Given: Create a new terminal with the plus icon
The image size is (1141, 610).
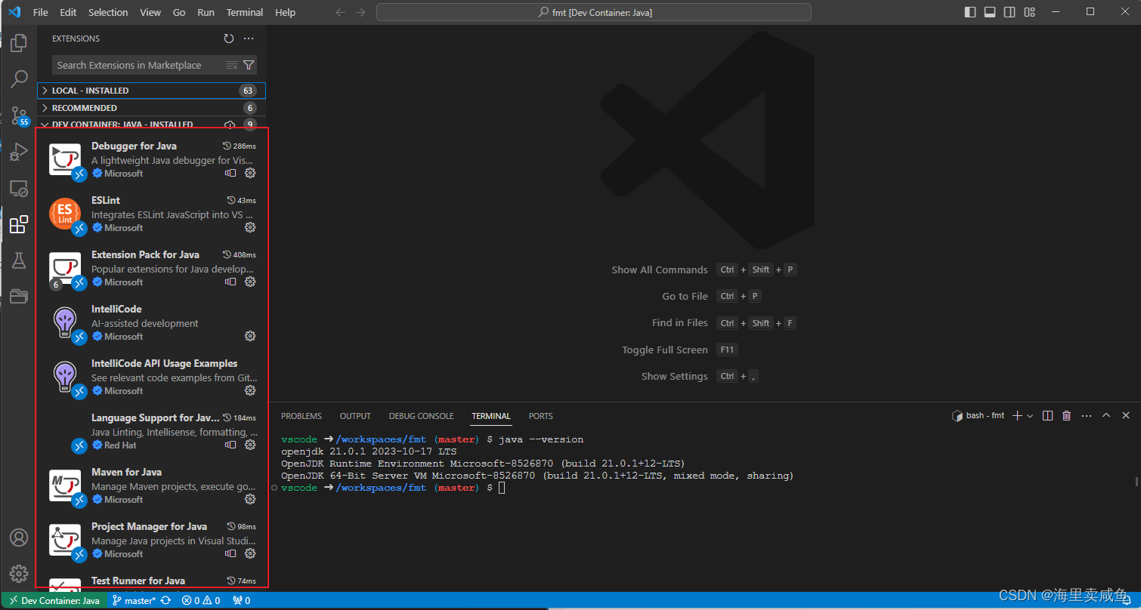Looking at the screenshot, I should tap(1016, 415).
